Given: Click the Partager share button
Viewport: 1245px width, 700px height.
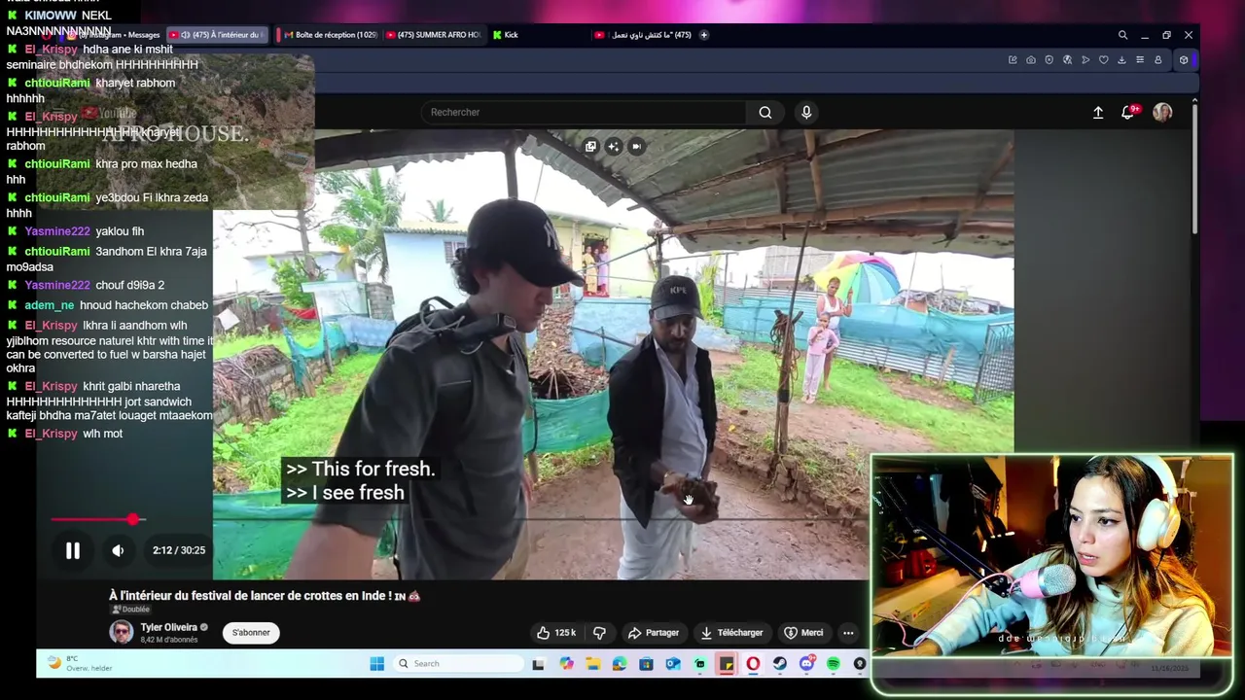Looking at the screenshot, I should [654, 633].
